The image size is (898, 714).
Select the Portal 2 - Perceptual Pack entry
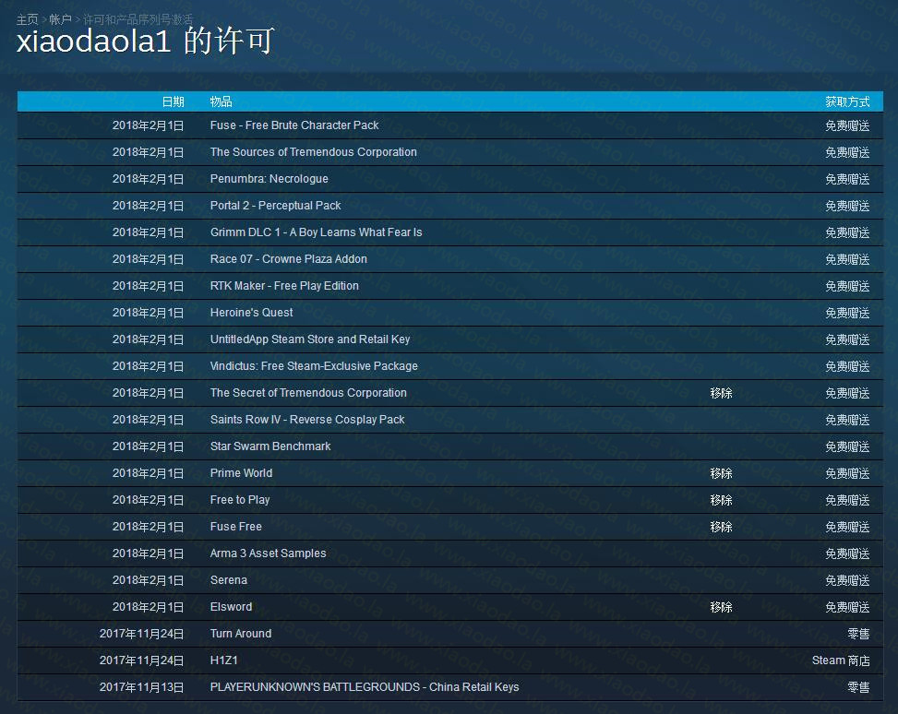(275, 206)
